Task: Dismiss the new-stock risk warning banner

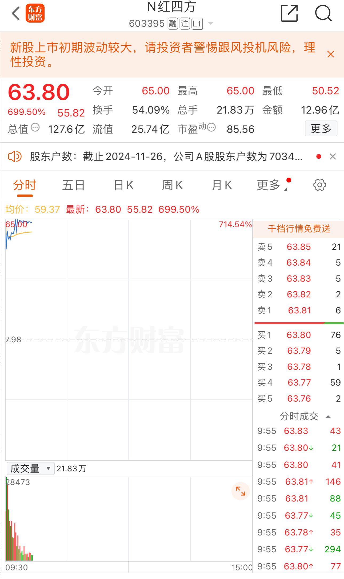Action: click(331, 54)
